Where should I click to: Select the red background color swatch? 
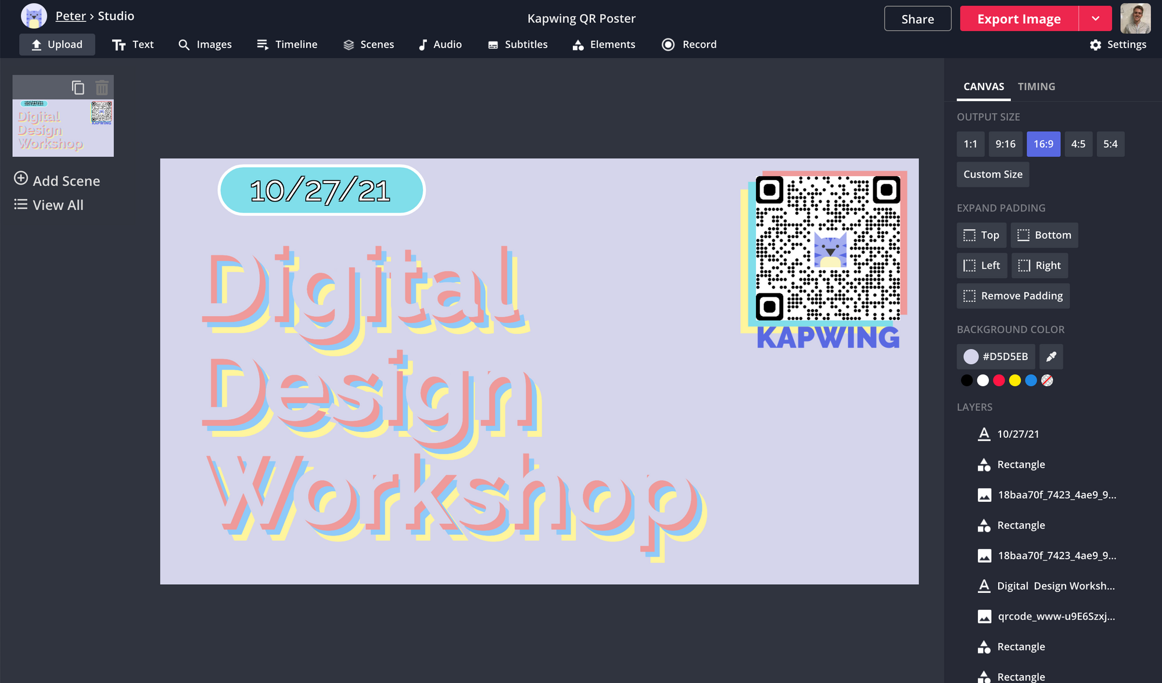(x=999, y=380)
